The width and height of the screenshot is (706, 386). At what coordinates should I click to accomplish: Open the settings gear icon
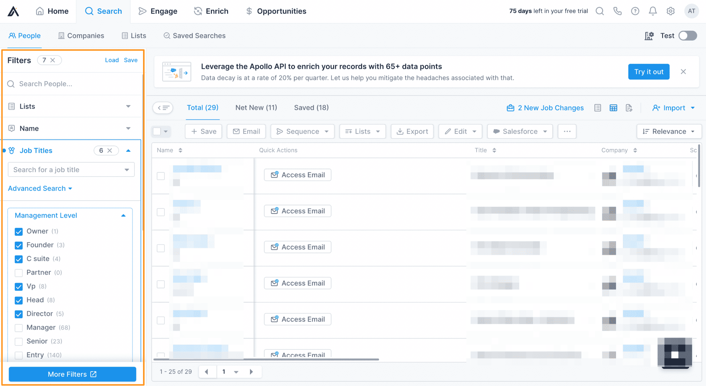[x=670, y=11]
